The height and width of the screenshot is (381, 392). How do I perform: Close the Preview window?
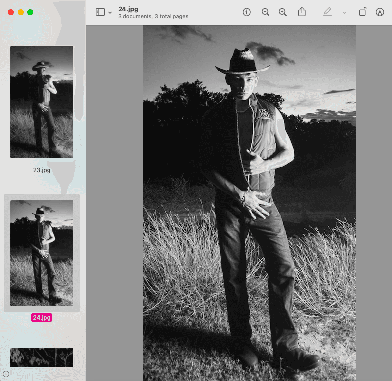[x=11, y=12]
